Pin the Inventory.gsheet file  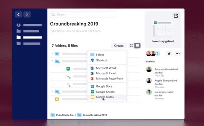(169, 53)
